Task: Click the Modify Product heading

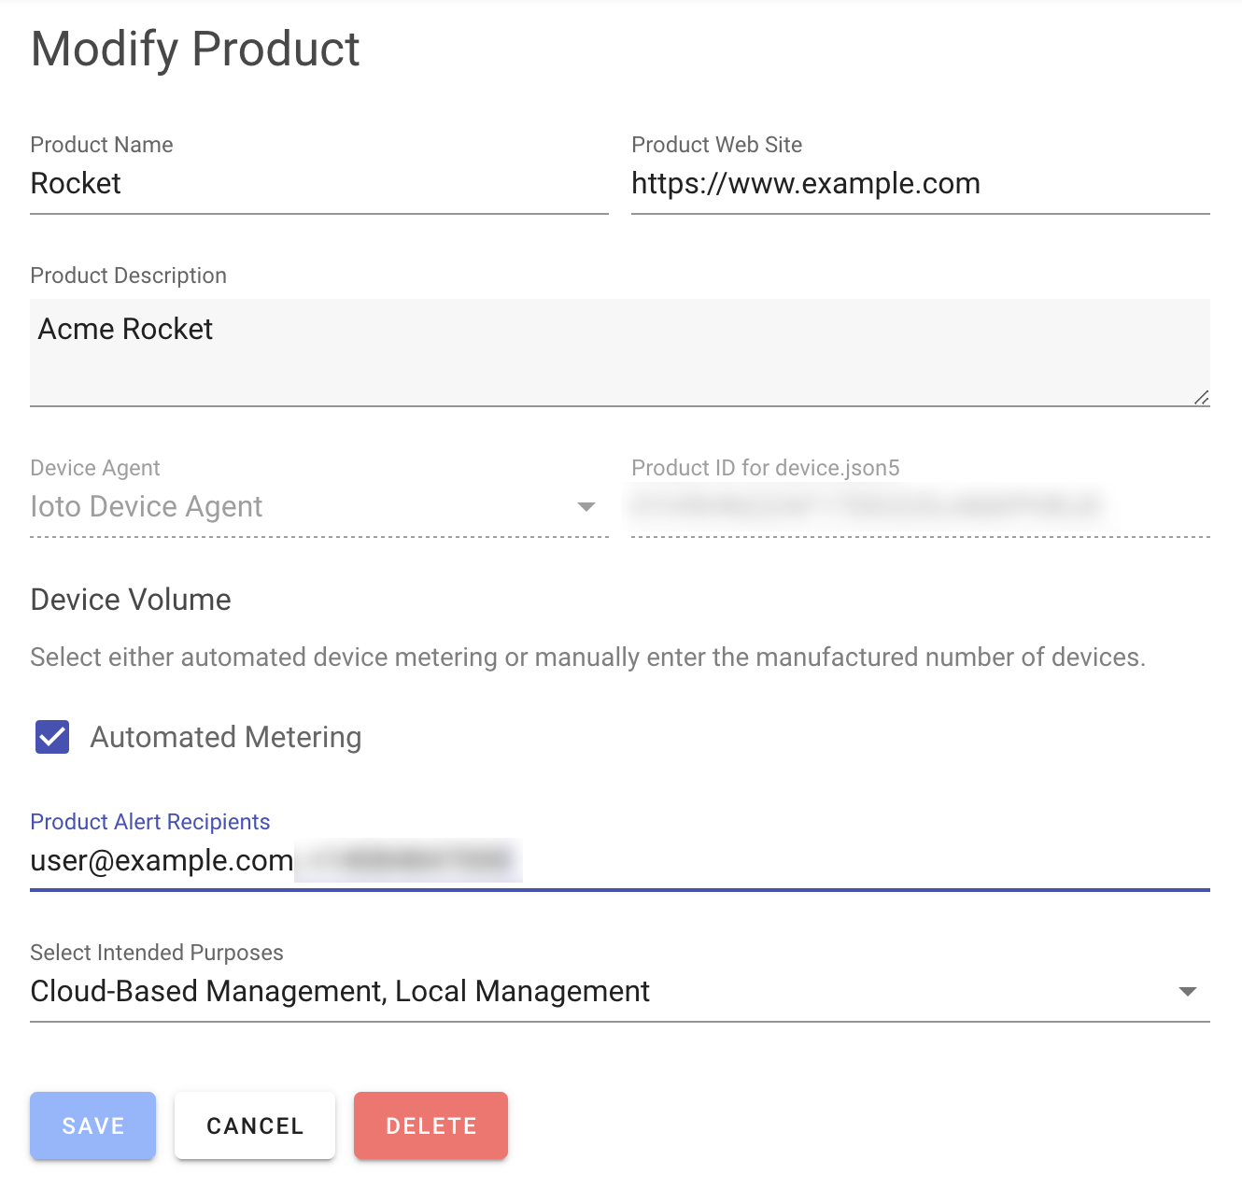Action: [195, 49]
